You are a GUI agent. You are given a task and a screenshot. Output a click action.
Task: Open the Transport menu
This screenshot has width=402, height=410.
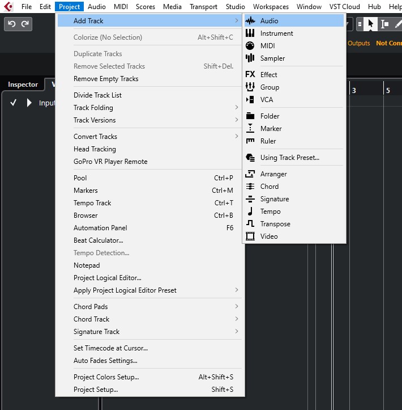(203, 7)
